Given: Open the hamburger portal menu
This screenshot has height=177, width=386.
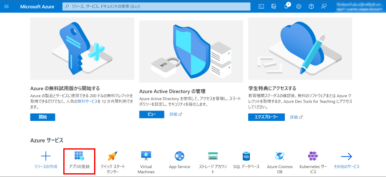Looking at the screenshot, I should click(x=7, y=7).
